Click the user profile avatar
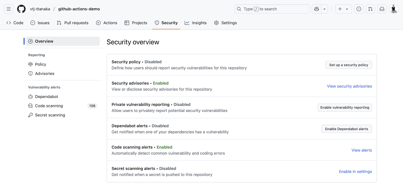The image size is (403, 196). click(394, 9)
